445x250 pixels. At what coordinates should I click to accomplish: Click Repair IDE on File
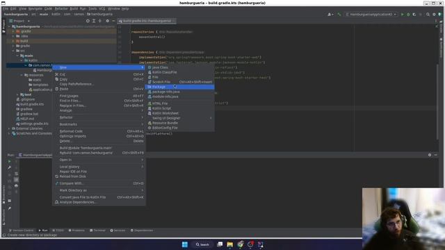(99, 172)
